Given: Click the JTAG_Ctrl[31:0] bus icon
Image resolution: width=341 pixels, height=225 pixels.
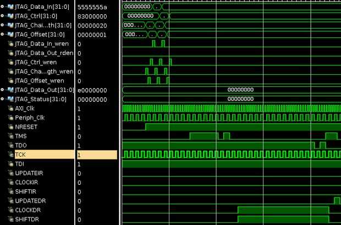Looking at the screenshot, I should point(10,16).
